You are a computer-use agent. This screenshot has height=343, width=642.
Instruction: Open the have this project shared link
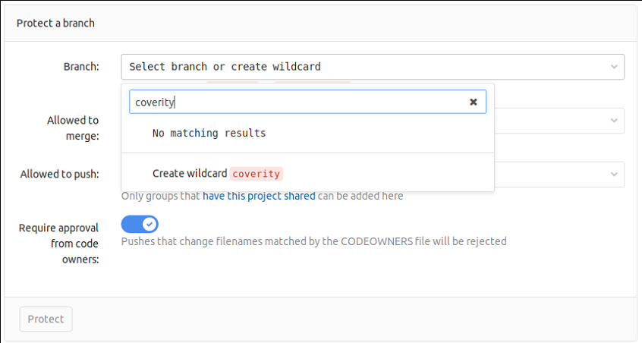click(x=259, y=197)
